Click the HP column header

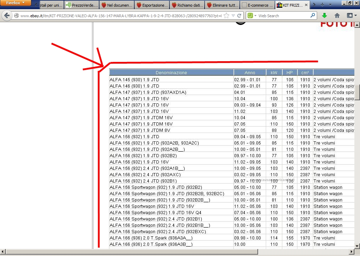click(x=290, y=72)
